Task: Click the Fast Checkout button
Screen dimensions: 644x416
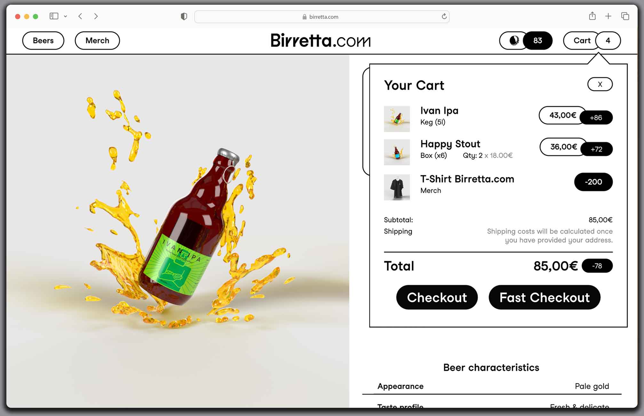Action: (545, 297)
